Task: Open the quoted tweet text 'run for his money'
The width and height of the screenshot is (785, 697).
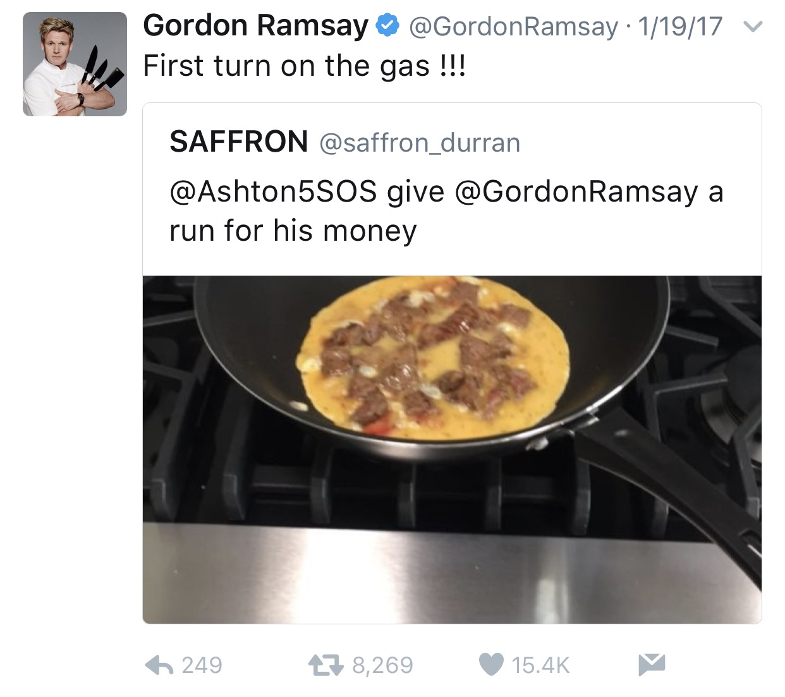Action: tap(293, 231)
